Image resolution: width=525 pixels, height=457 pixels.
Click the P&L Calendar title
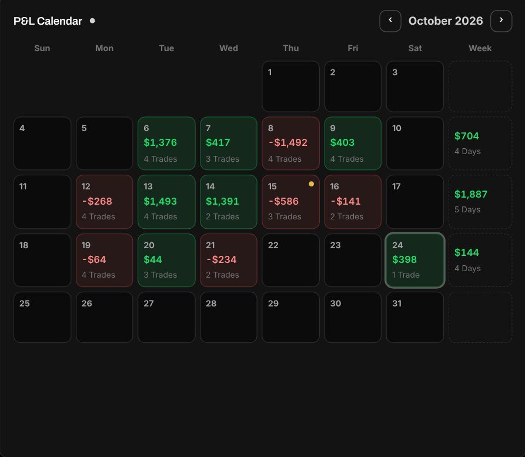48,21
